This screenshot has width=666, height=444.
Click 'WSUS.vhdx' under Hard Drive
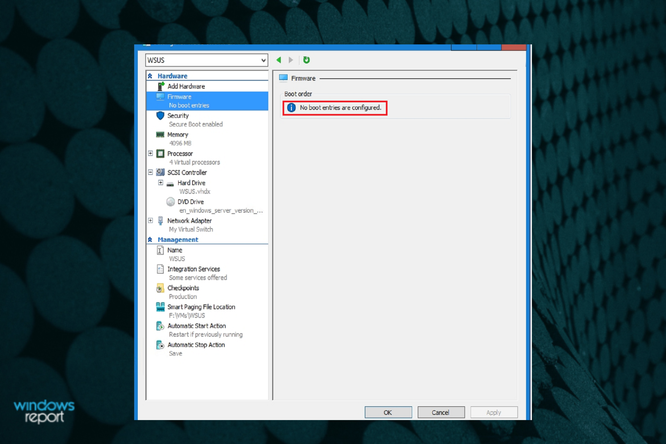point(195,191)
